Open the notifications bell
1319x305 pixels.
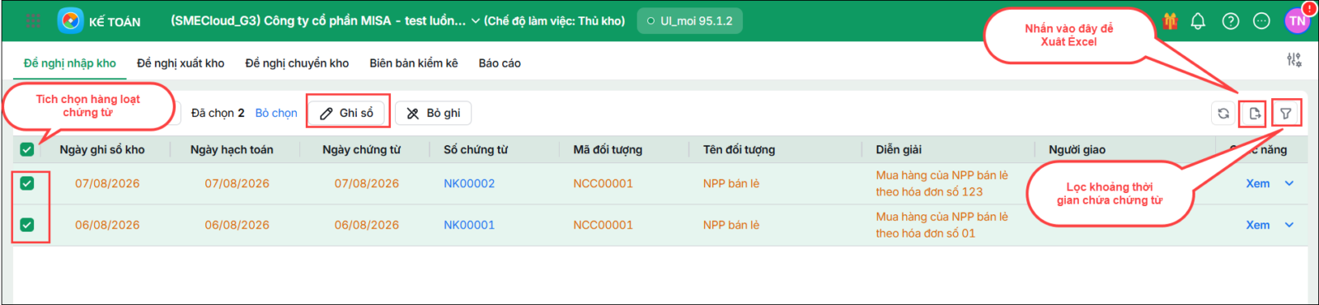pos(1199,21)
